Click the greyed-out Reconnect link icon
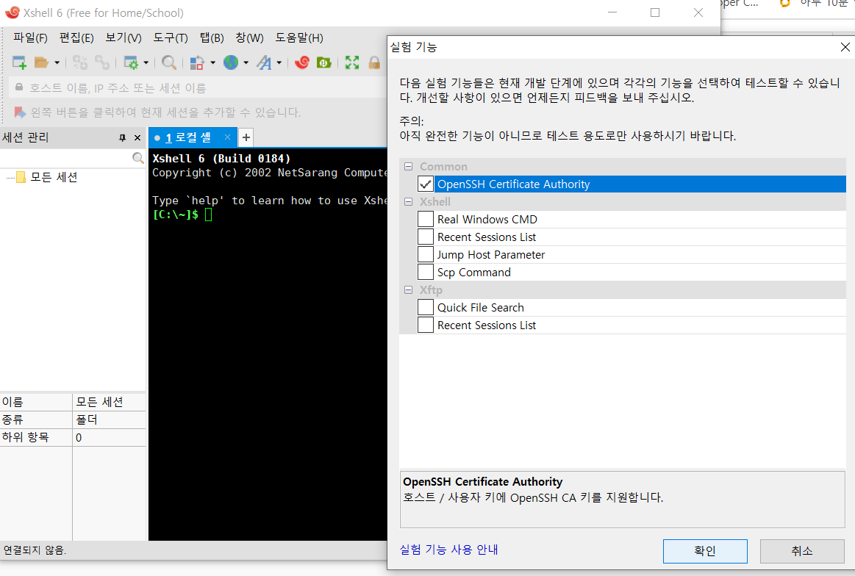Viewport: 855px width, 576px height. point(102,62)
